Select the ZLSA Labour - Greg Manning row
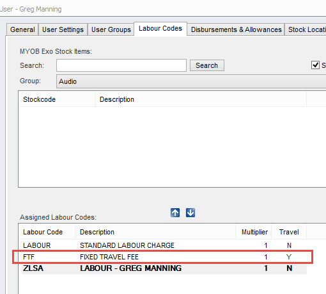326x294 pixels. click(x=164, y=268)
